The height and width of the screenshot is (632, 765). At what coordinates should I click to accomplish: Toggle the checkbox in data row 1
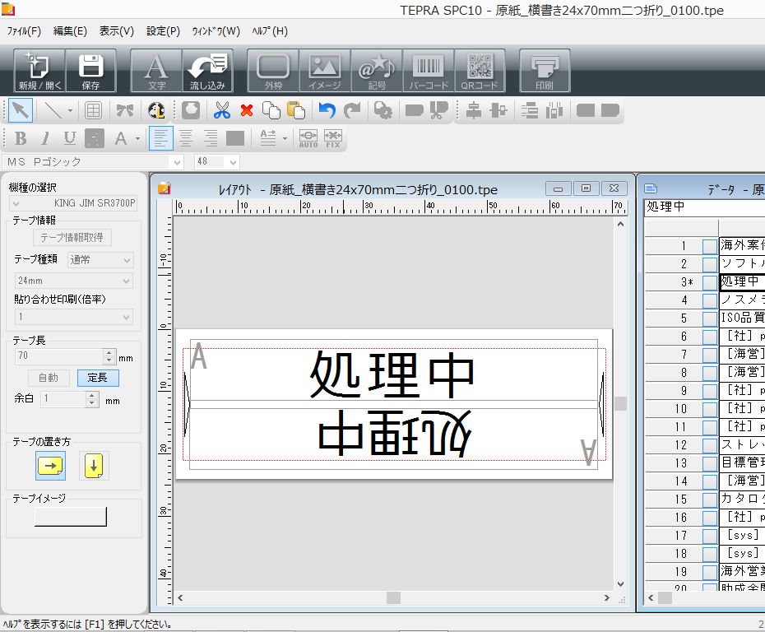[x=709, y=246]
